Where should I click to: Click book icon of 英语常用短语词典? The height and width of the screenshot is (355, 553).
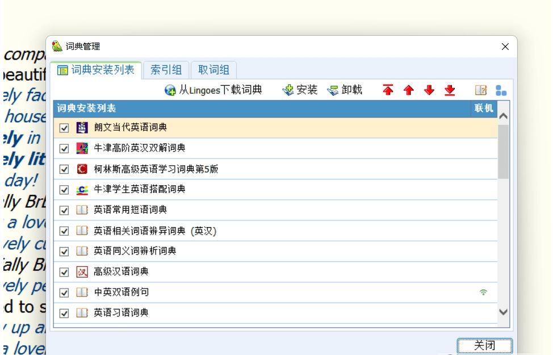(x=82, y=210)
